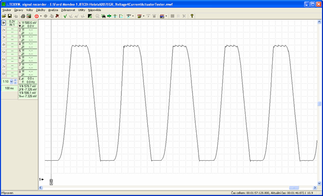Enable channel 2 toggle in left panel
The height and width of the screenshot is (196, 323).
(3, 30)
